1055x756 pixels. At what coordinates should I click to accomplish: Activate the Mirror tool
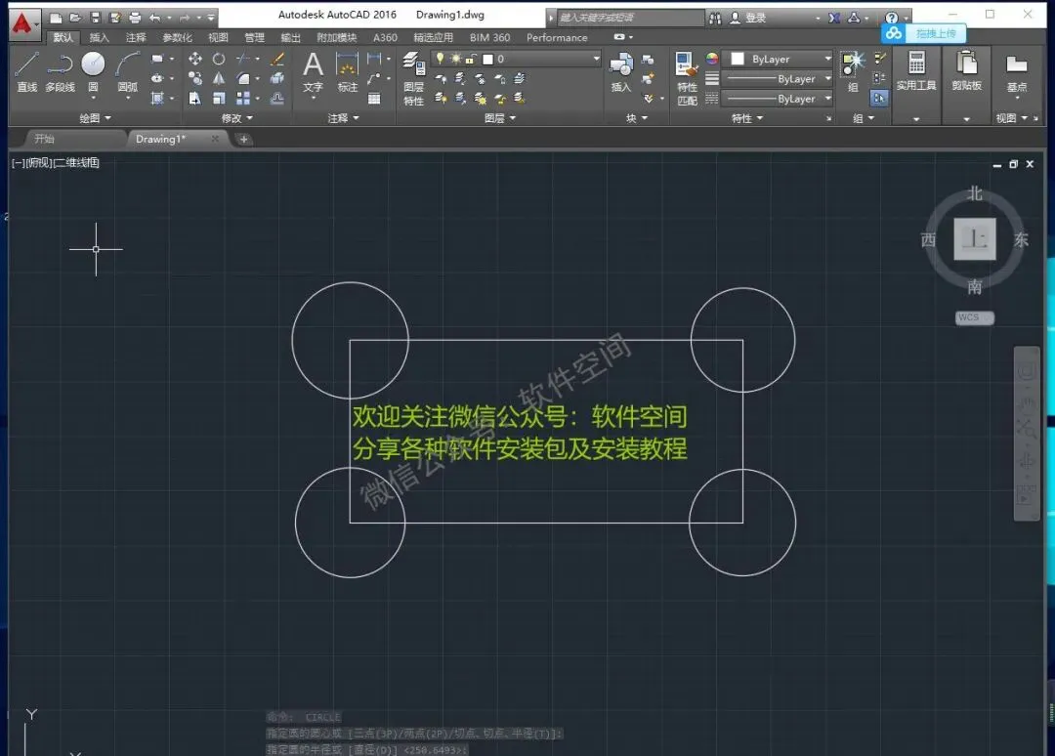pyautogui.click(x=219, y=79)
